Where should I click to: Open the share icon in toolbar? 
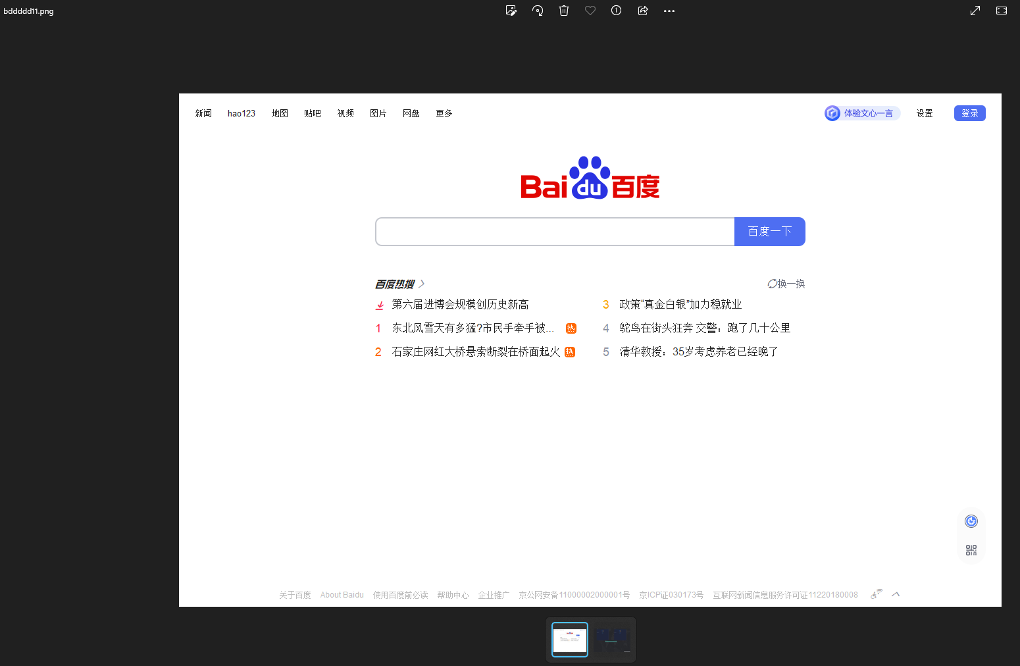point(643,11)
